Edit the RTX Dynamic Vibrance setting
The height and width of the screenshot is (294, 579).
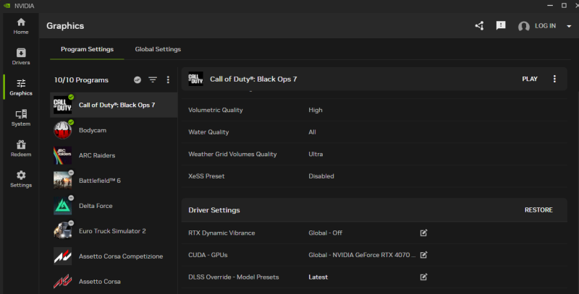(x=424, y=233)
